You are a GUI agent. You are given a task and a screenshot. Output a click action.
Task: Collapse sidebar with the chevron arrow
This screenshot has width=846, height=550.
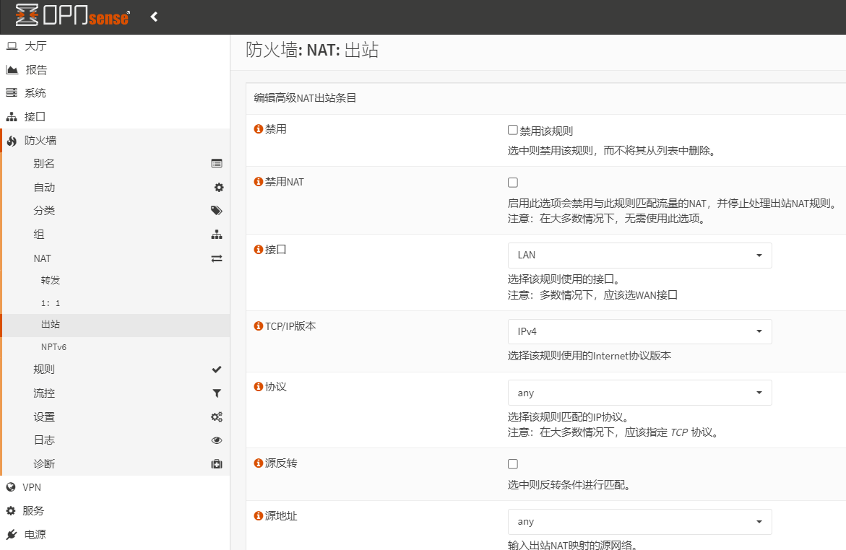pos(154,17)
